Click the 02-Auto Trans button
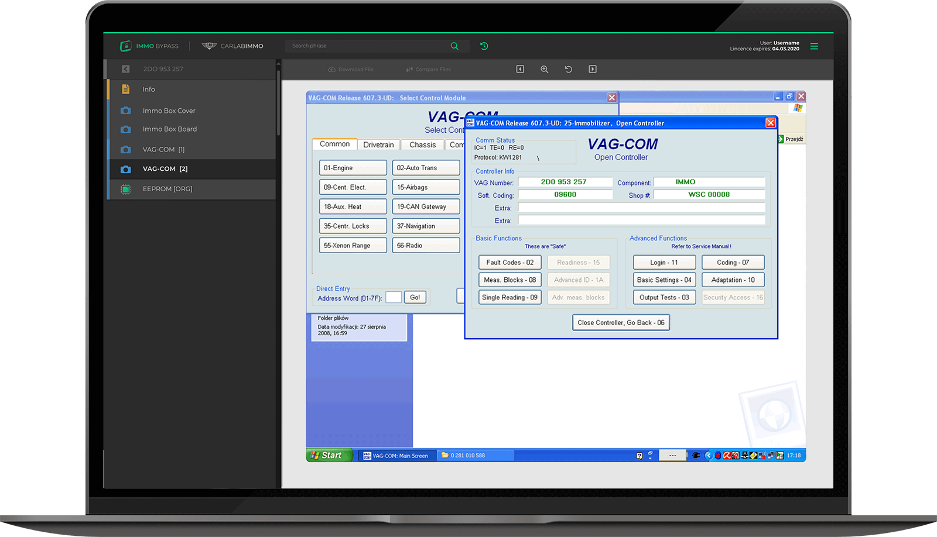 (x=426, y=168)
